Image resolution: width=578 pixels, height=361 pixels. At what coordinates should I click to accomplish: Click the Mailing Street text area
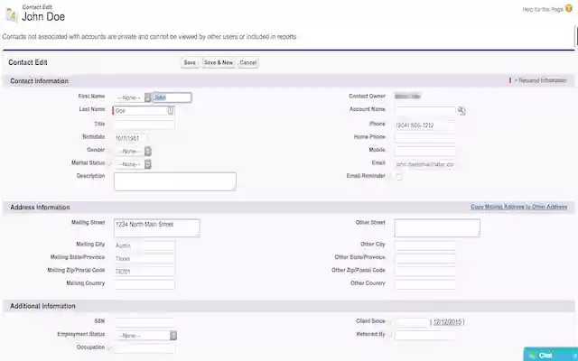[157, 228]
